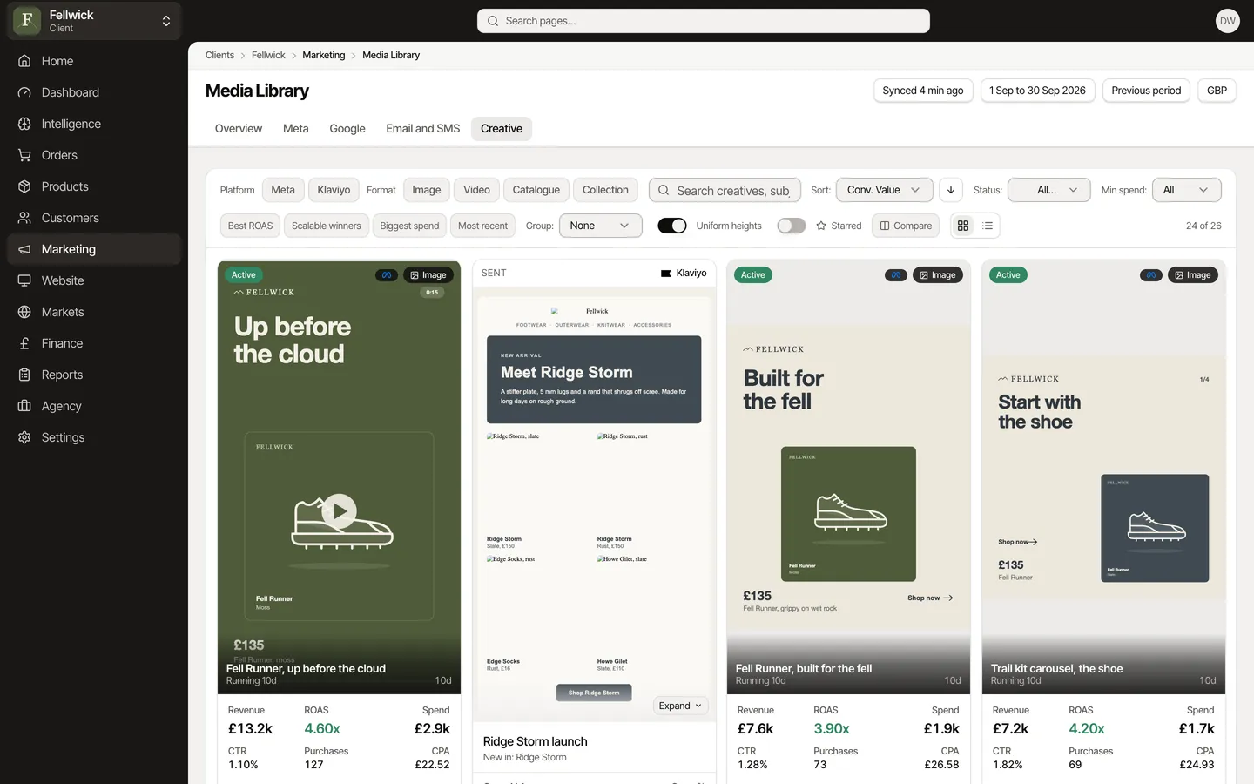The height and width of the screenshot is (784, 1254).
Task: Open the GBP currency selector
Action: [x=1217, y=91]
